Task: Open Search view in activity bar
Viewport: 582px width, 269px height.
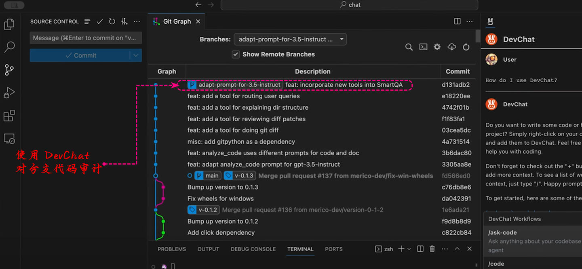Action: [9, 47]
